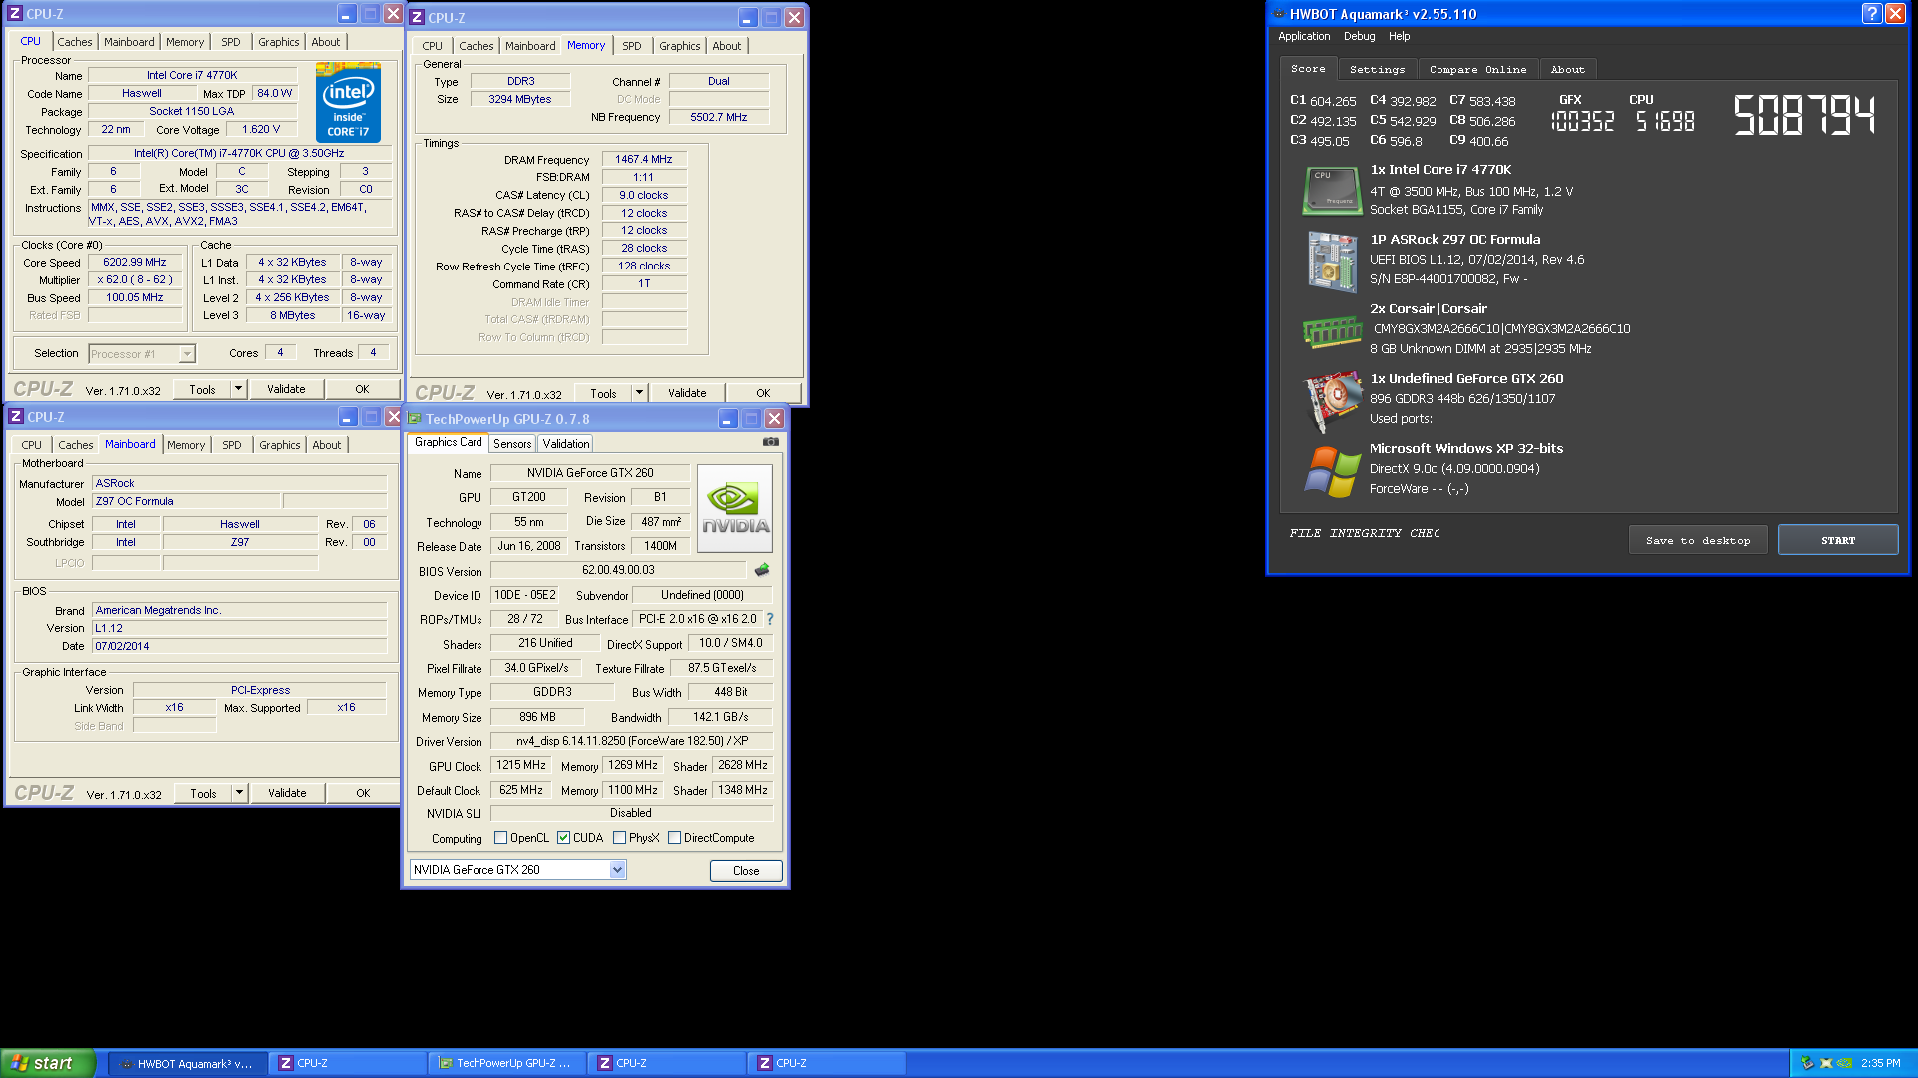This screenshot has width=1918, height=1078.
Task: Open the Processor #1 selection dropdown
Action: [x=187, y=354]
